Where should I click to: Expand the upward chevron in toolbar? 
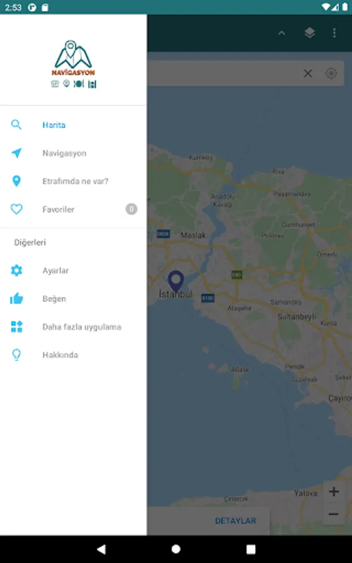[282, 33]
